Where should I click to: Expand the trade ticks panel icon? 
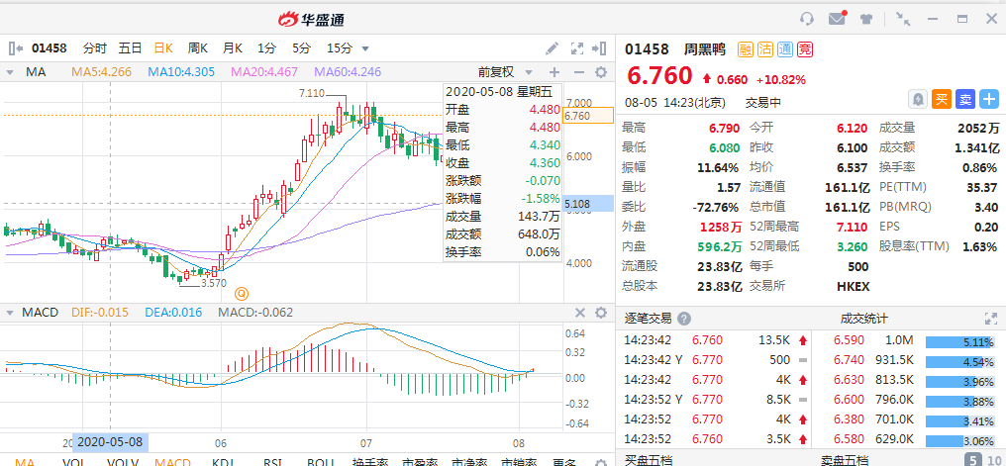990,319
